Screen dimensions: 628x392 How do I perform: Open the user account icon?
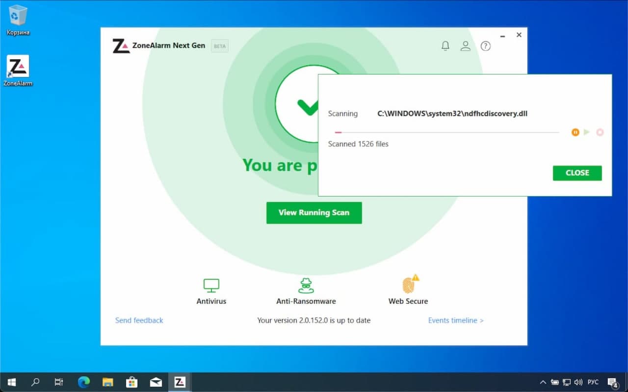click(465, 46)
